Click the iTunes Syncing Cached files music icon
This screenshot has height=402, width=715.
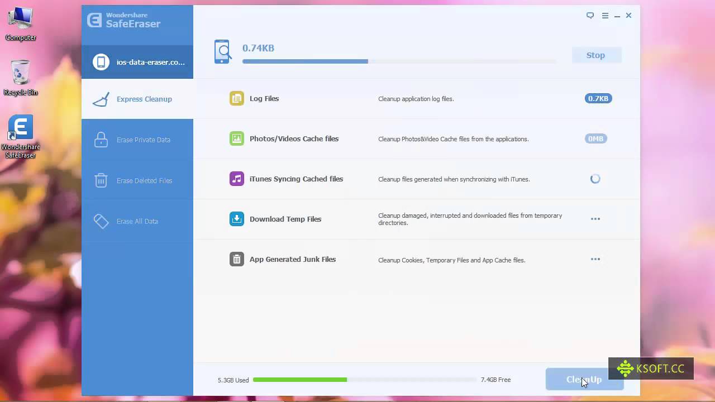[x=237, y=179]
